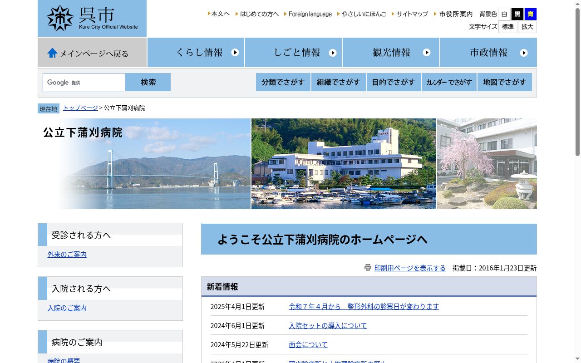Viewport: 581px width, 363px height.
Task: Click the arrow icon on しごと情報
Action: (333, 53)
